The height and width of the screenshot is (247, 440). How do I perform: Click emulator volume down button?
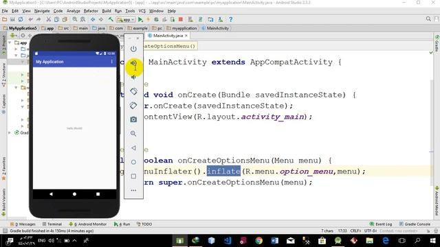(133, 77)
